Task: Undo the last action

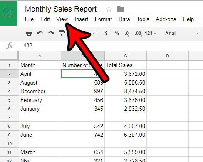Action: 40,33
